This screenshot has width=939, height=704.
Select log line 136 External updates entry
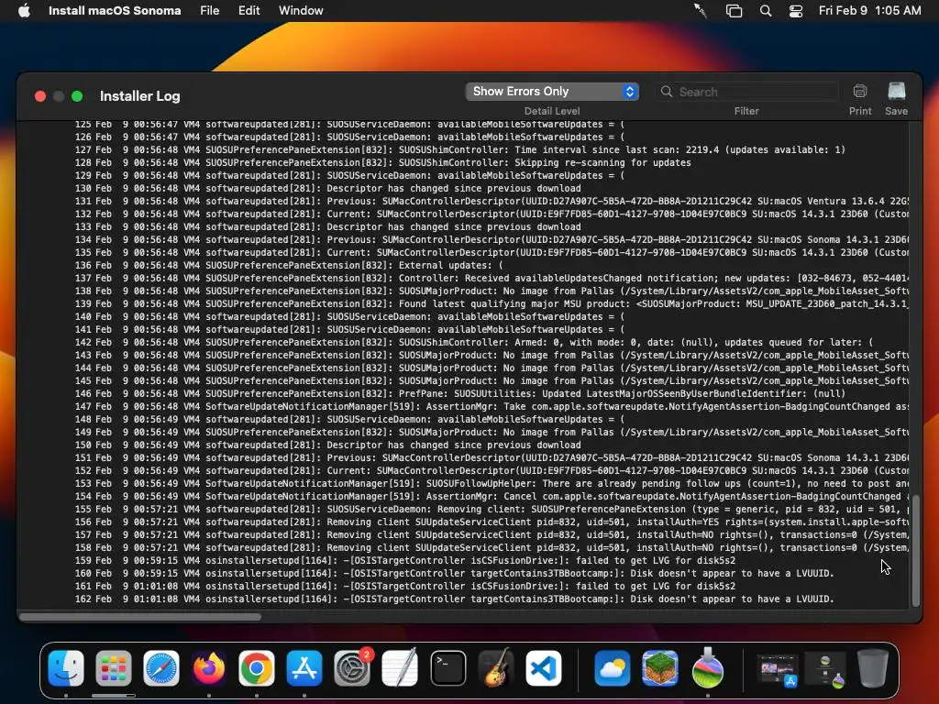click(289, 265)
